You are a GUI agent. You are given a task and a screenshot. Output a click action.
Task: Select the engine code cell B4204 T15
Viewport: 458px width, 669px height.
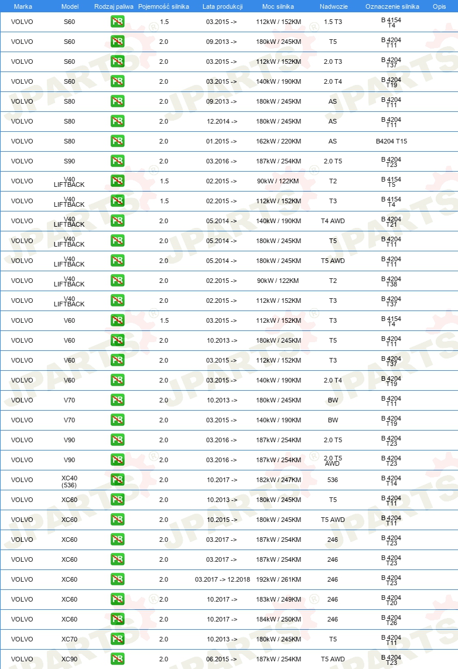click(391, 141)
